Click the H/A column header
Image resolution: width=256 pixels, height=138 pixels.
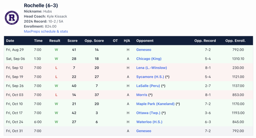(x=127, y=41)
